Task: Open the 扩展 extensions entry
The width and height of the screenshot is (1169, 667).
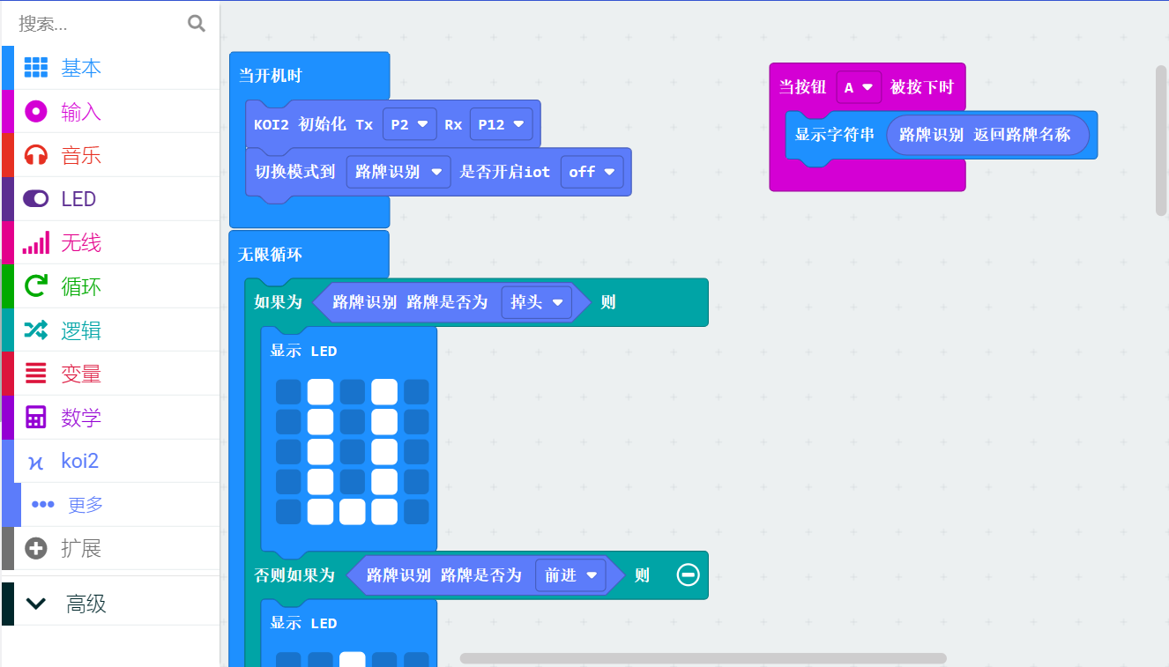Action: (110, 548)
